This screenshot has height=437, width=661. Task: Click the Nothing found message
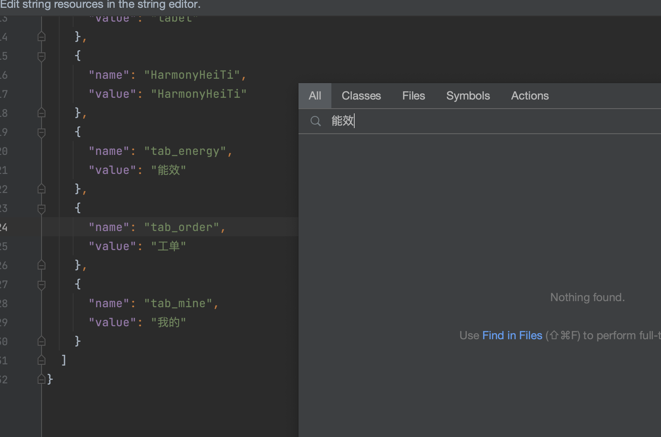coord(587,297)
